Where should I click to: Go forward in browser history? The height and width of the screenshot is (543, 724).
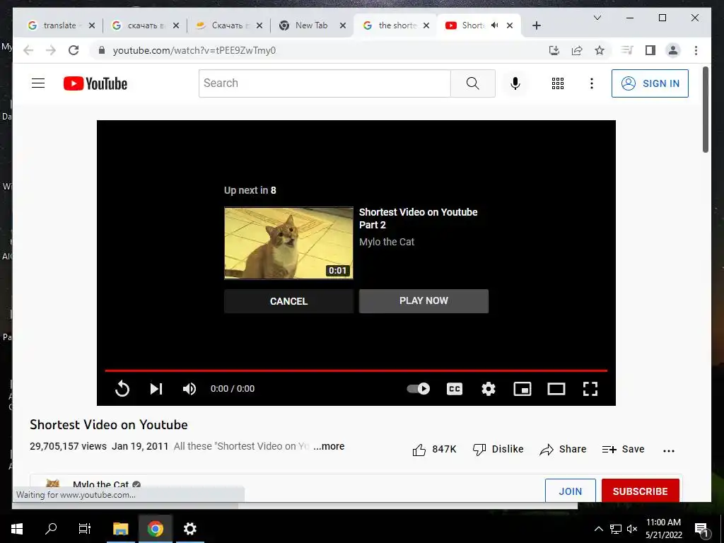tap(51, 50)
